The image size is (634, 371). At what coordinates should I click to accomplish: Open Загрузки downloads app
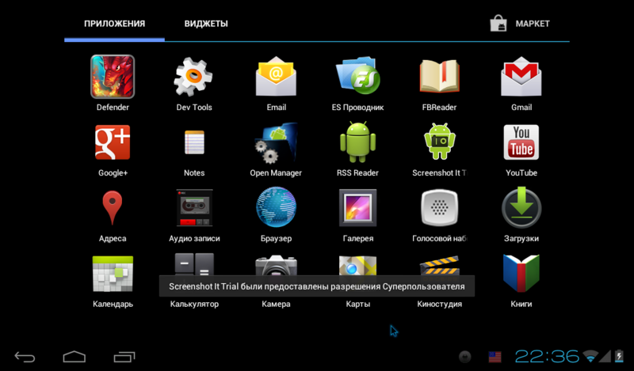(x=521, y=207)
